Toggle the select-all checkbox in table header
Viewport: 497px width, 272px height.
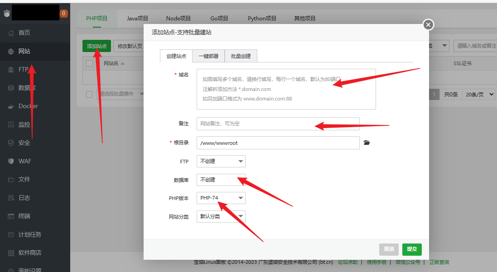[x=89, y=64]
